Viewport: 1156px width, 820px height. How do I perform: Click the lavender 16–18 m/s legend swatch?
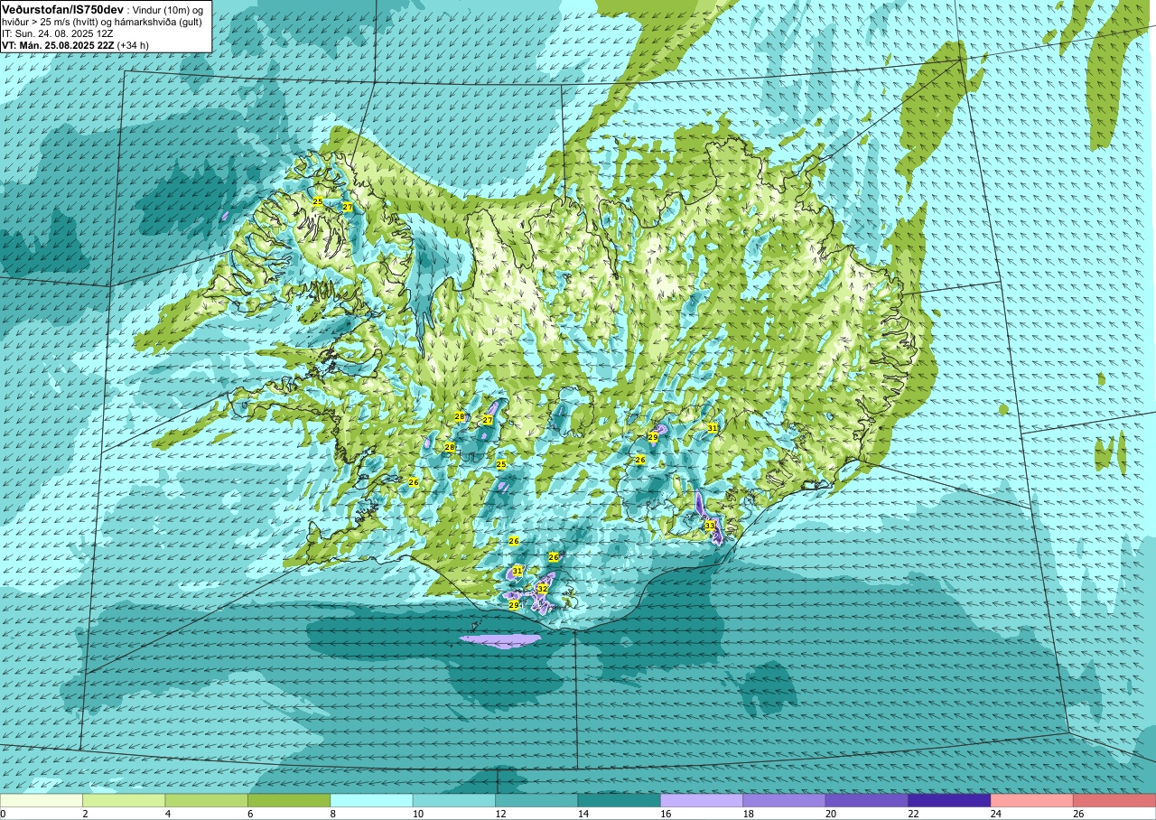(x=702, y=801)
